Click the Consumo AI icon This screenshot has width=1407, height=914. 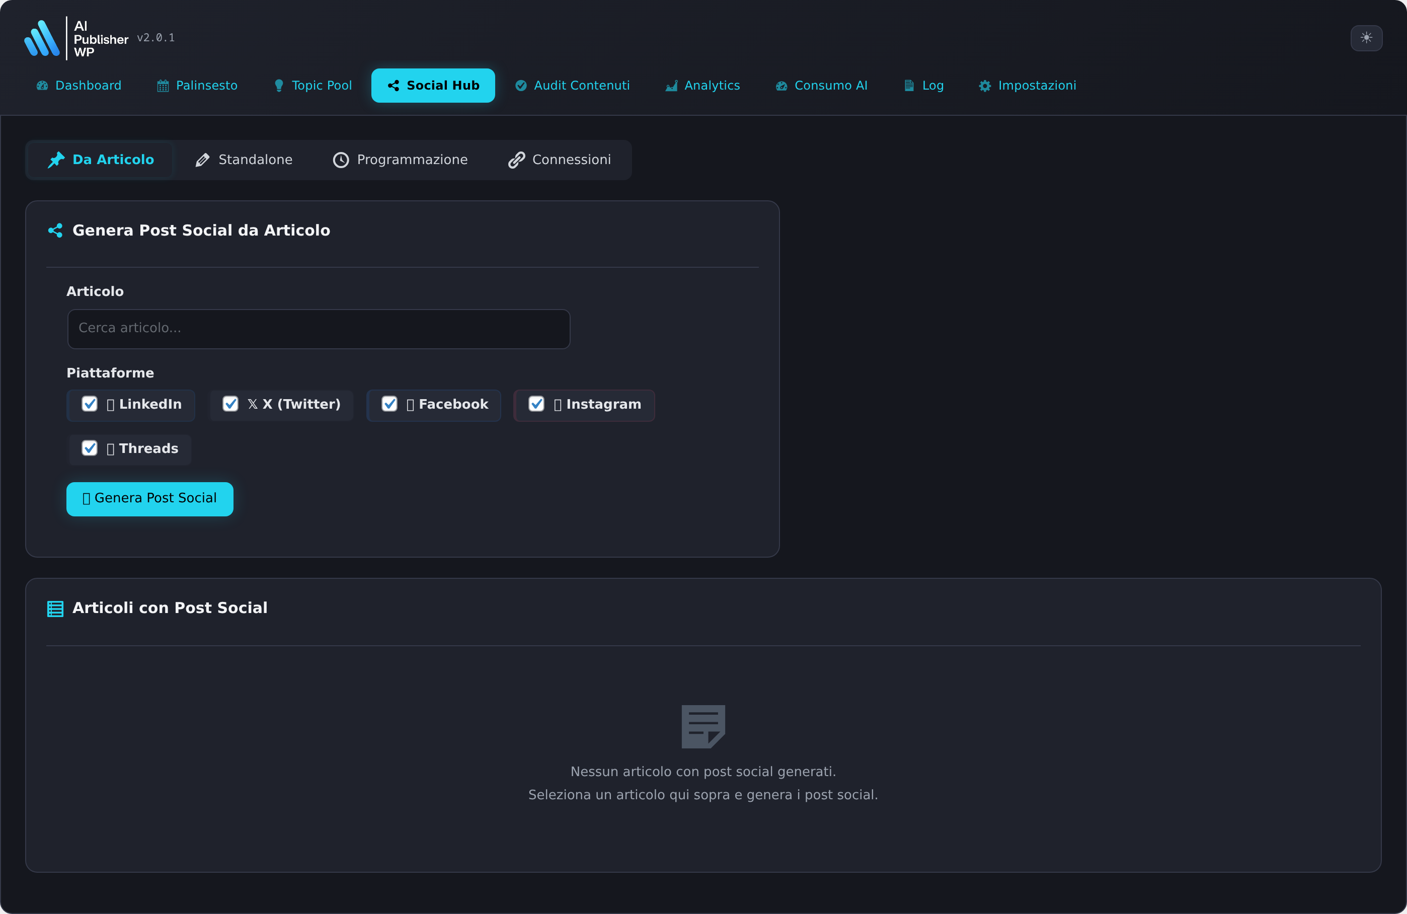[781, 85]
